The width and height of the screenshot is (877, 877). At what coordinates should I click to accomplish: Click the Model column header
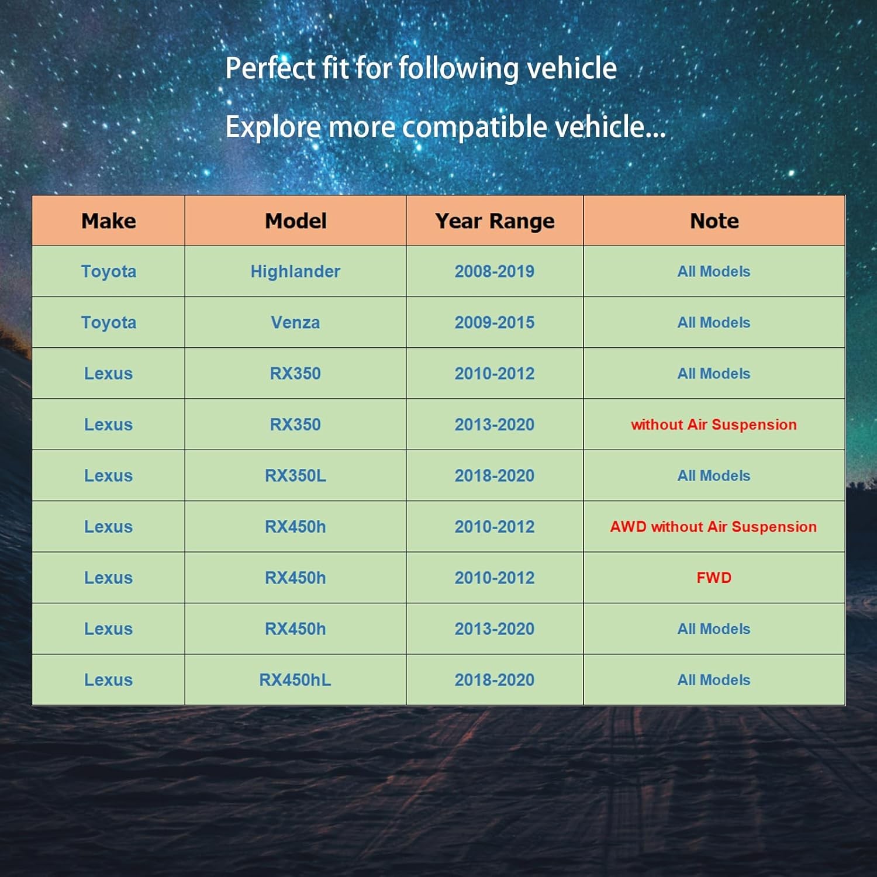click(295, 220)
